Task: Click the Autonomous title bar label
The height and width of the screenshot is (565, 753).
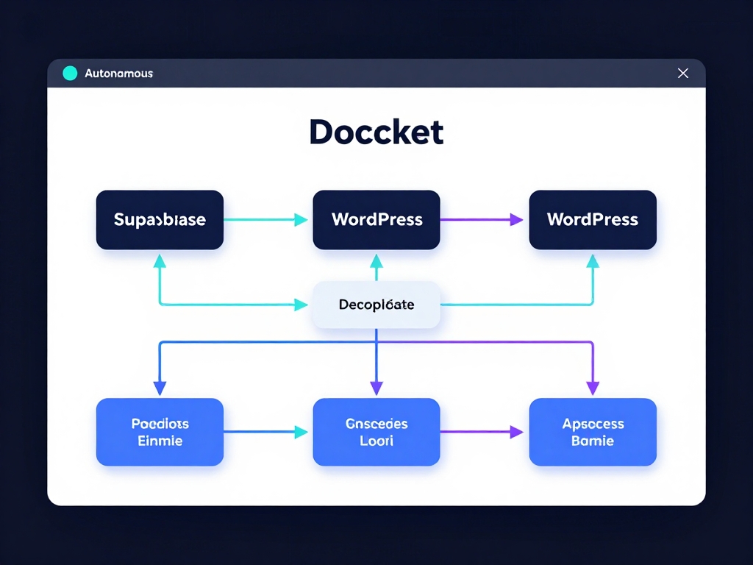Action: (x=118, y=73)
